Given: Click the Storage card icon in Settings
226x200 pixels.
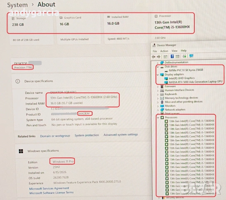Looking at the screenshot, I should 13,18.
